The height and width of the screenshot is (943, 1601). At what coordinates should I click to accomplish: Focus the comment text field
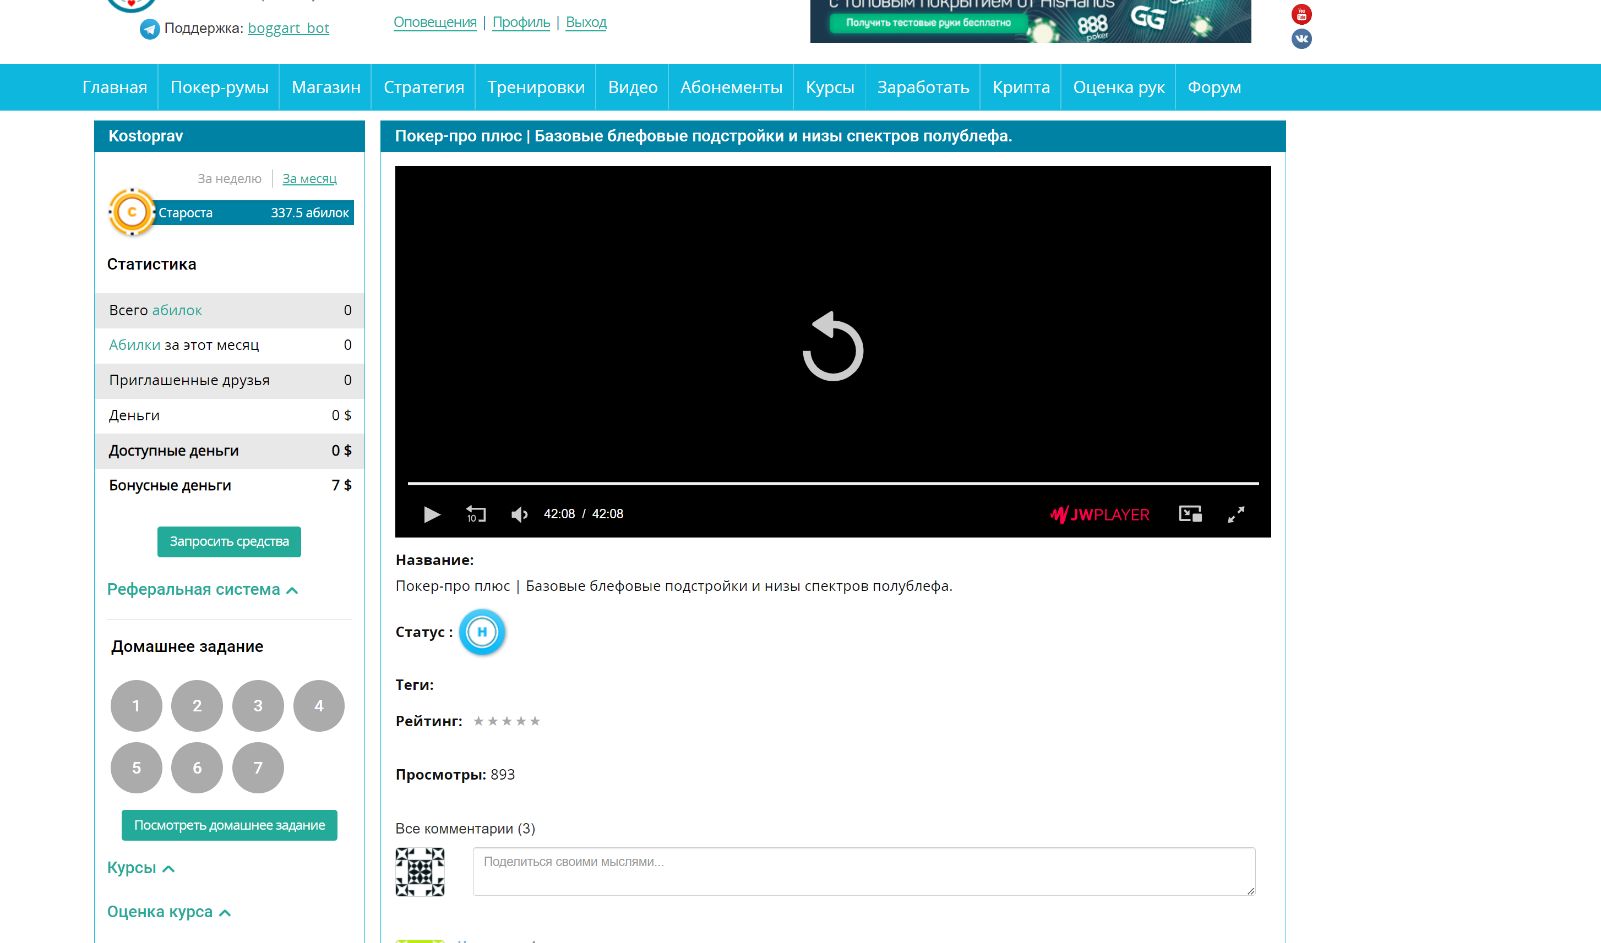(864, 872)
